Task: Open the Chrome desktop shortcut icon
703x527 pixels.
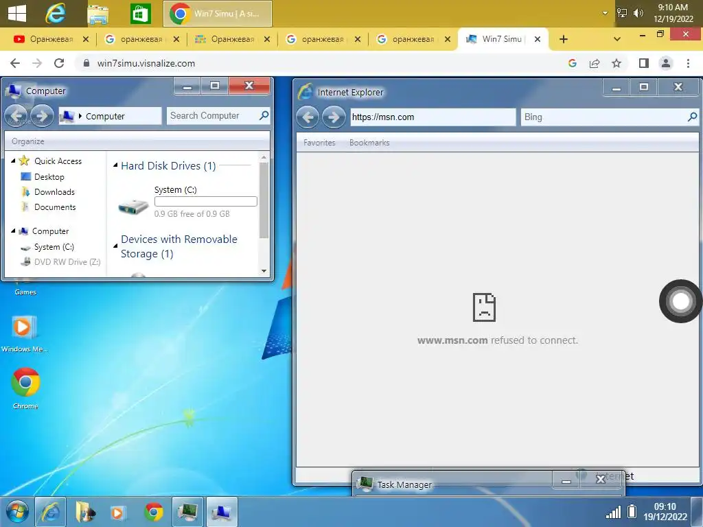Action: click(25, 382)
